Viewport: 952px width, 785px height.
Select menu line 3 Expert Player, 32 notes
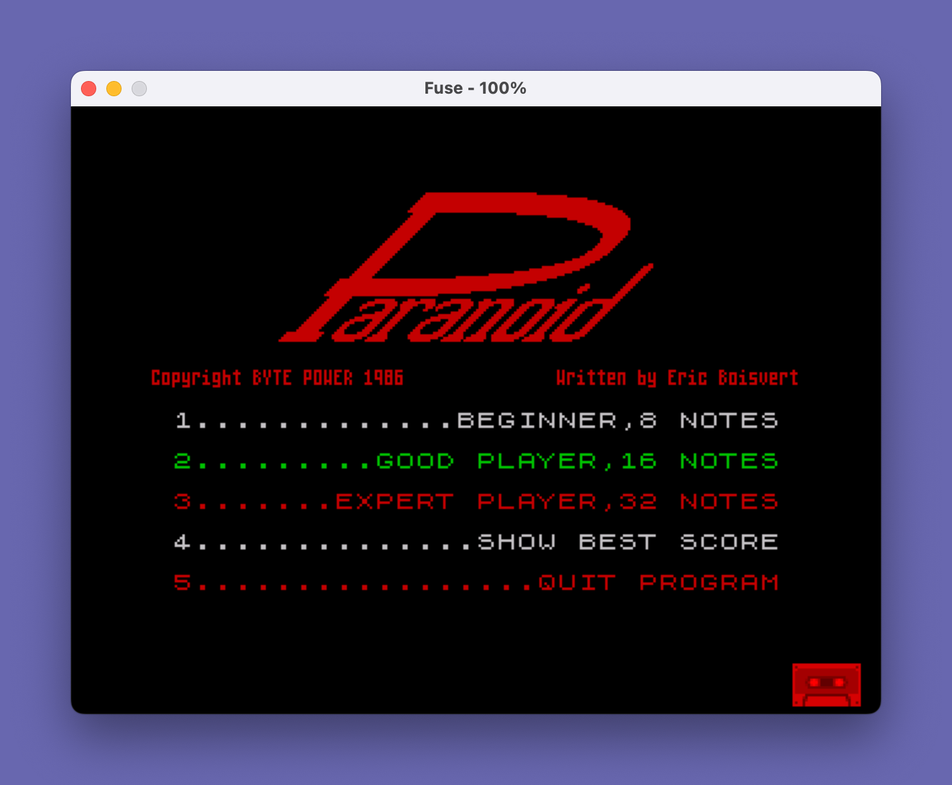coord(476,502)
